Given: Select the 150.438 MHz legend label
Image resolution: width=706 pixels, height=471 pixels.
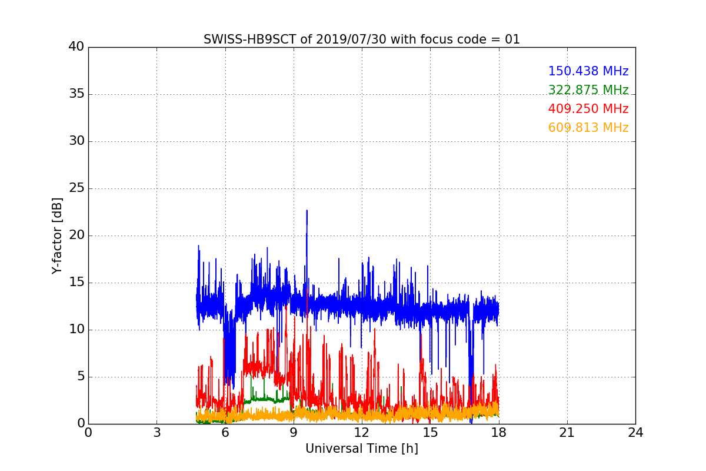Looking at the screenshot, I should click(x=588, y=71).
